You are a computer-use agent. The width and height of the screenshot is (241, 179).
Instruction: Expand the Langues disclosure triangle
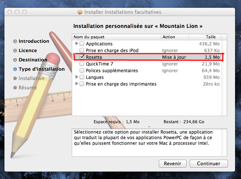point(77,77)
